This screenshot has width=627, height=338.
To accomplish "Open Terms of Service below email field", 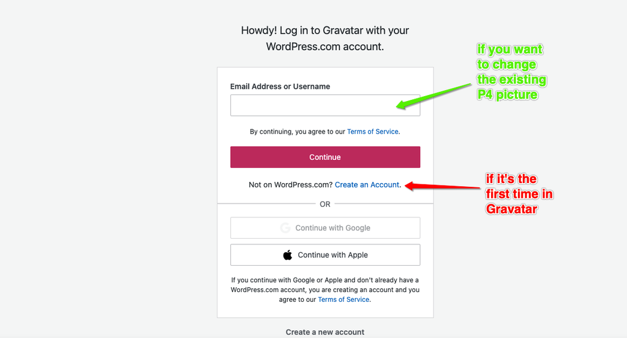I will click(373, 132).
